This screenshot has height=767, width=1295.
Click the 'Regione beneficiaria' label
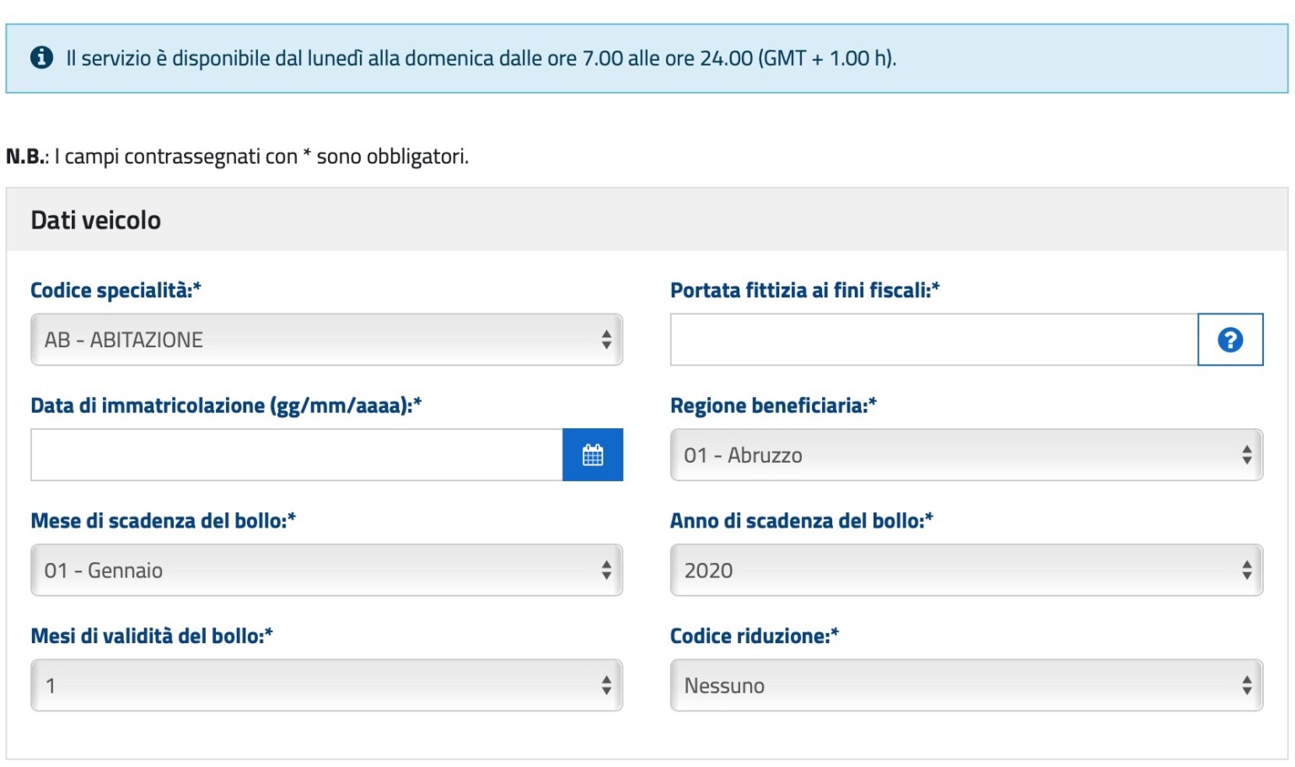pyautogui.click(x=772, y=406)
